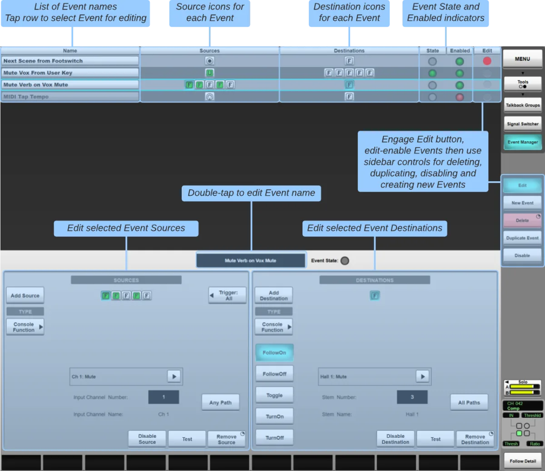545x471 pixels.
Task: Click footswitch source icon in Next Scene row
Action: coord(209,61)
